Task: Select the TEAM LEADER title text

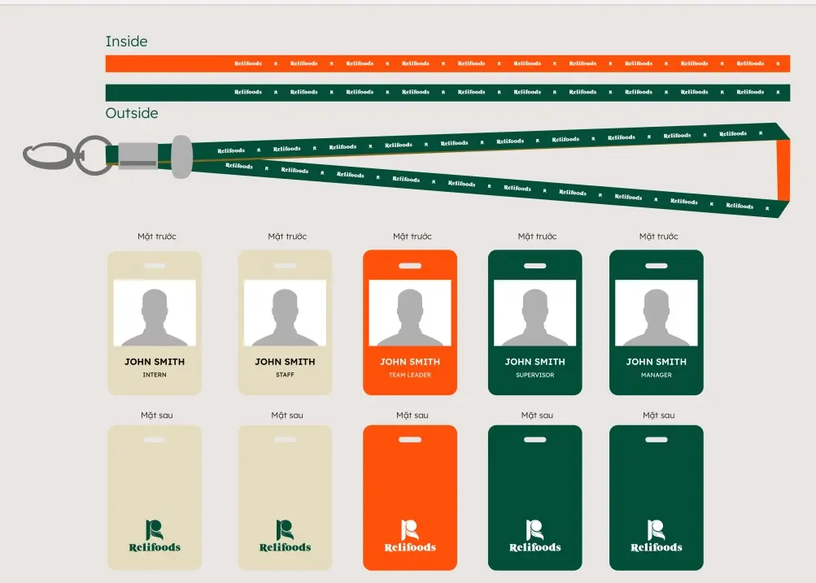Action: [410, 375]
